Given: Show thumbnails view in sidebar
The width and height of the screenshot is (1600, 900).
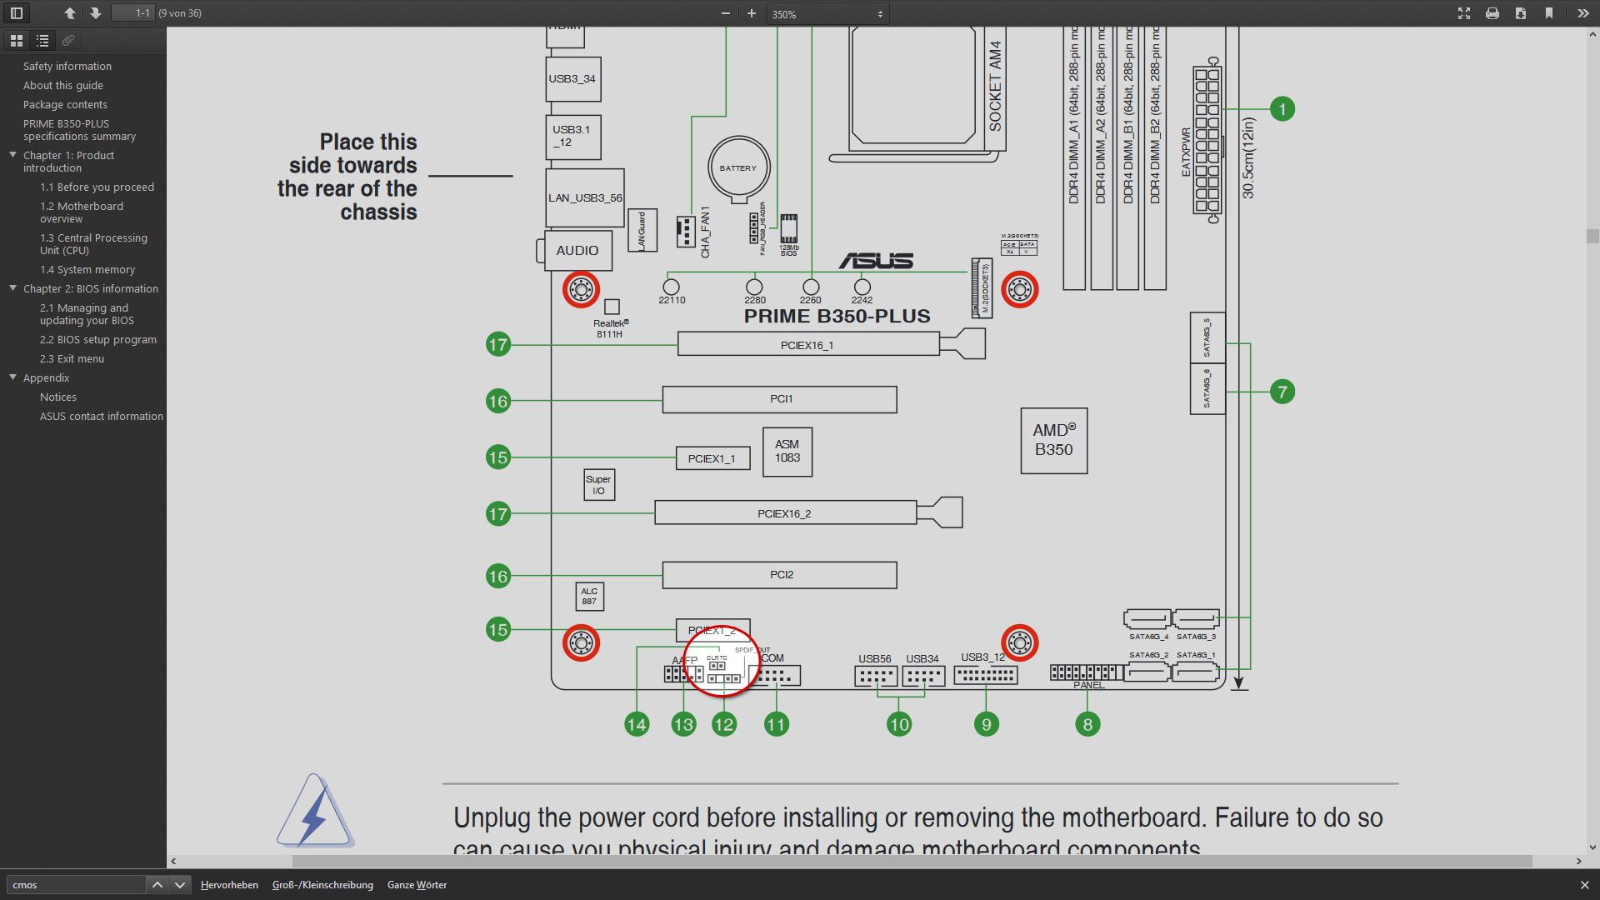Looking at the screenshot, I should [16, 40].
